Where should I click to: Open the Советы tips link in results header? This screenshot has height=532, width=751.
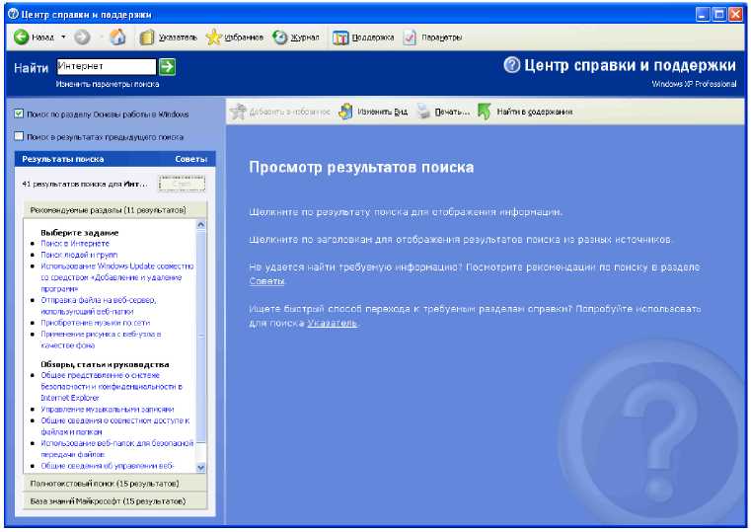[x=191, y=159]
